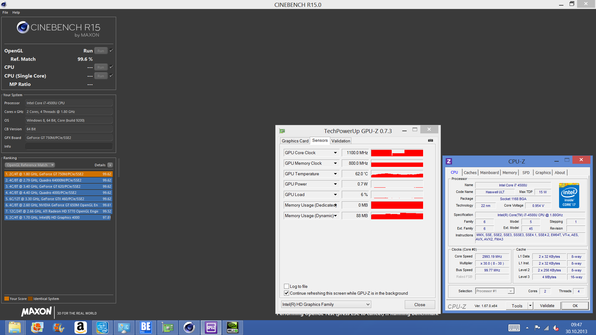Open BE Pro app on taskbar

pos(146,328)
